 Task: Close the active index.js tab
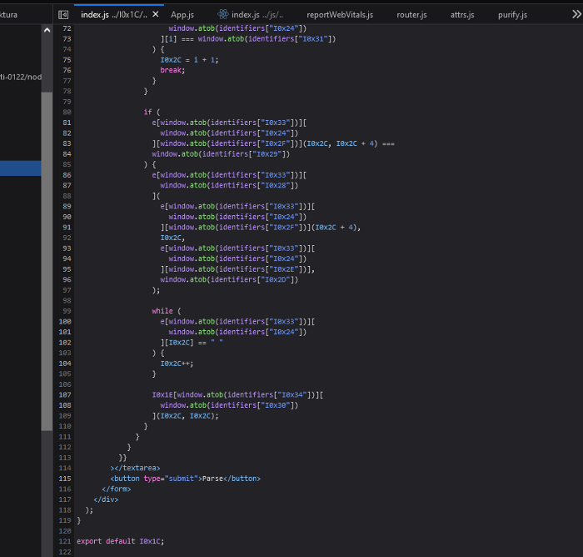point(155,15)
